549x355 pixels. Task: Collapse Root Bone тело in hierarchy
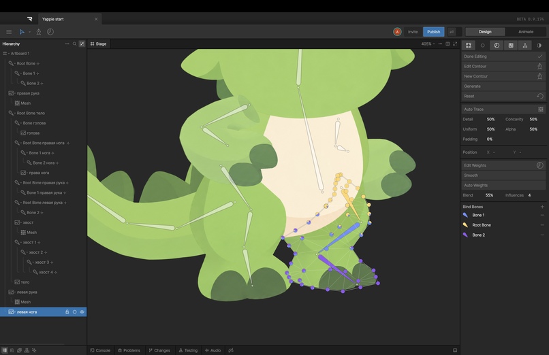point(15,113)
